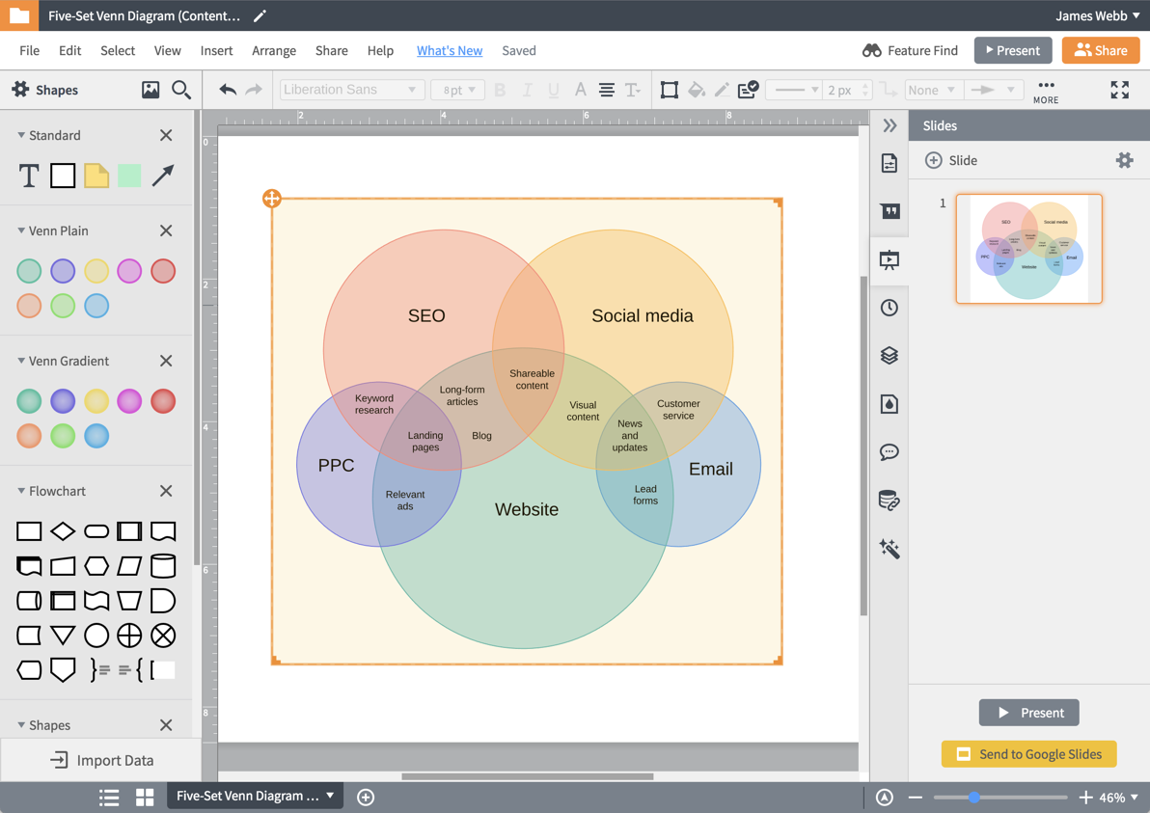Close the Flowchart shape library
Image resolution: width=1150 pixels, height=813 pixels.
click(x=165, y=491)
